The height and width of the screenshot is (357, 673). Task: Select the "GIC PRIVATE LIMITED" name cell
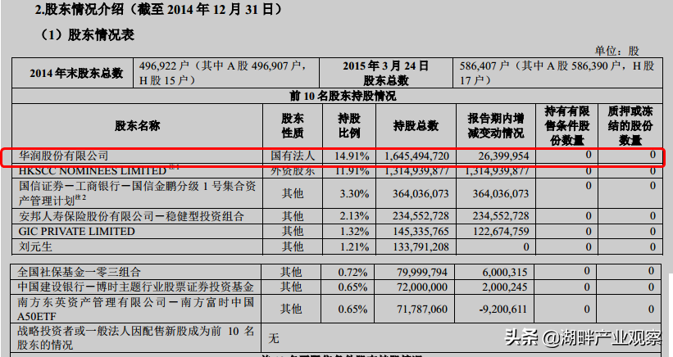[77, 232]
